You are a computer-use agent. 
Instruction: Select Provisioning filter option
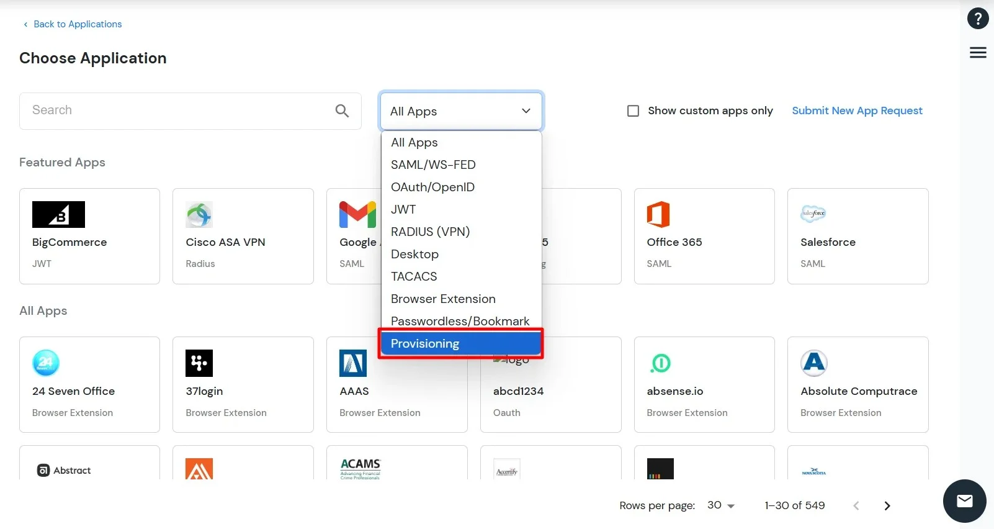tap(461, 343)
